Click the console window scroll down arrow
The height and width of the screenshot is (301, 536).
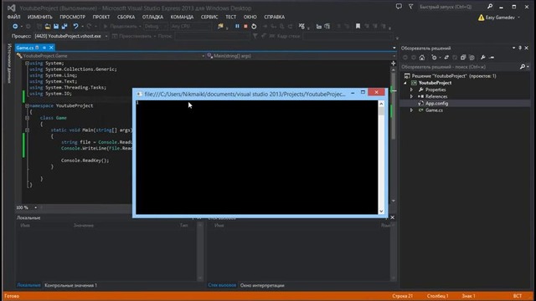click(381, 211)
